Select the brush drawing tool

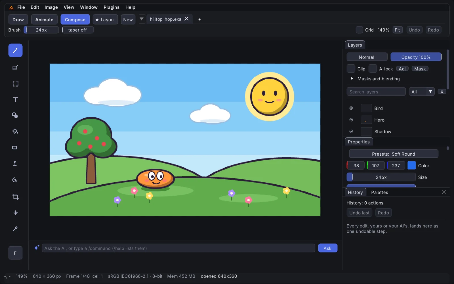(x=15, y=51)
